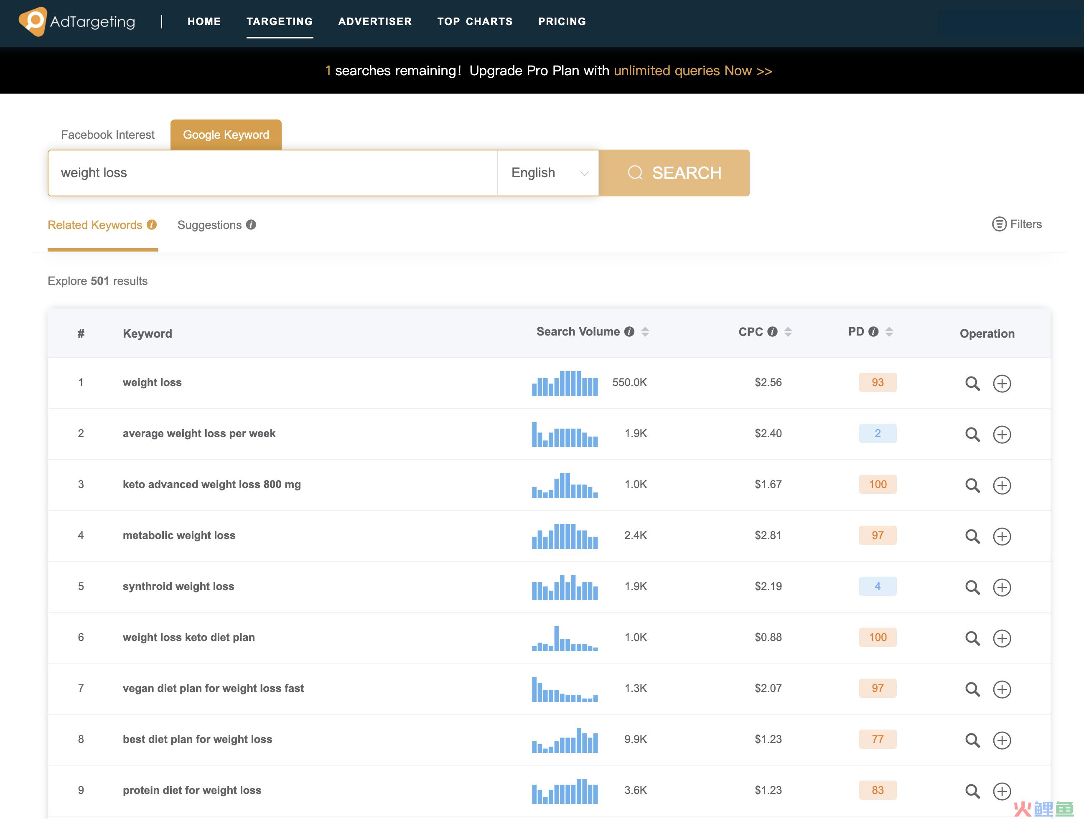Screen dimensions: 1084x819
Task: Sort table by Search Volume arrows
Action: click(645, 332)
